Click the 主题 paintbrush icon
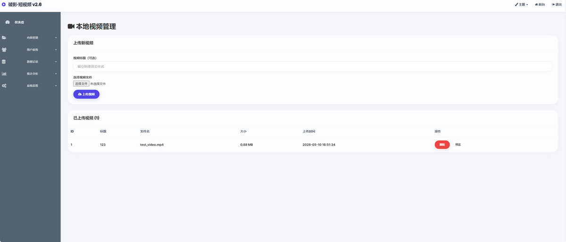The image size is (566, 242). tap(516, 4)
